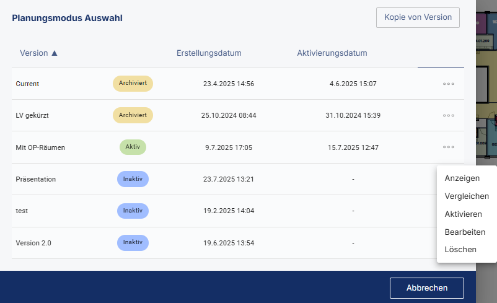Select the Mit OP-Räumen version name
497x303 pixels.
(x=40, y=147)
